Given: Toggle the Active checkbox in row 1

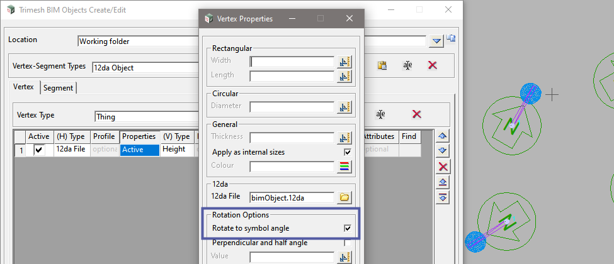Looking at the screenshot, I should pos(39,150).
